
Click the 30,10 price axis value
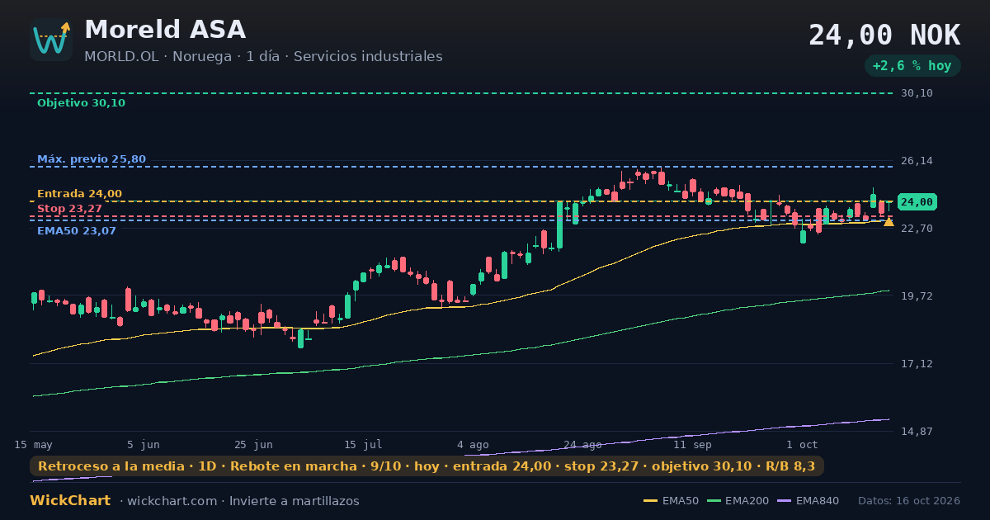[x=917, y=93]
